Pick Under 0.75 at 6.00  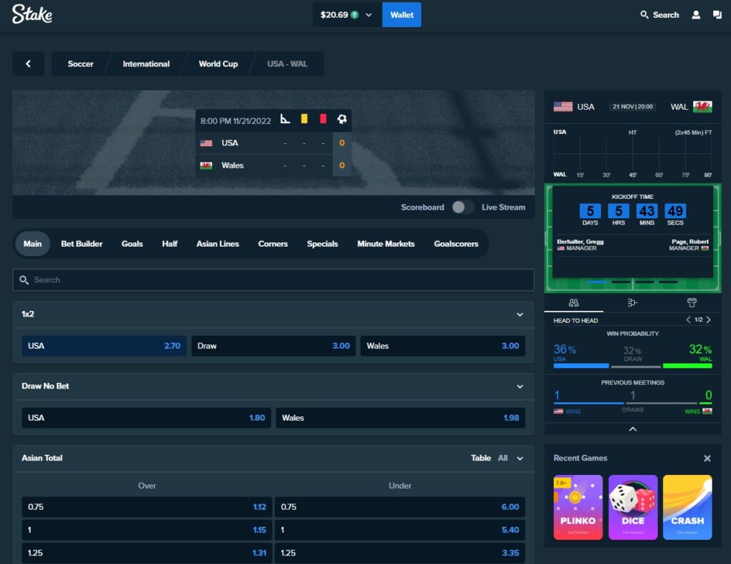coord(400,507)
